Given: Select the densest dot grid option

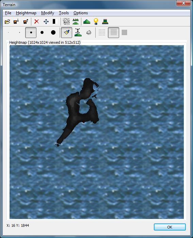Looking at the screenshot, I should pos(124,32).
